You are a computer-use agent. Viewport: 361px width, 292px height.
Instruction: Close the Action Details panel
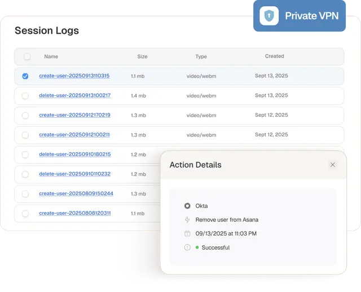[333, 165]
